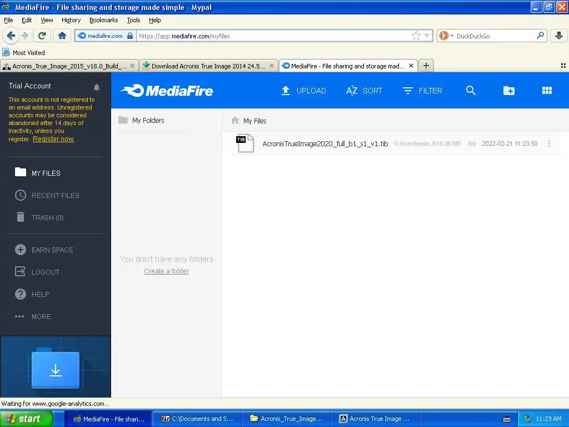Click the Mypal raccoon title bar icon

pos(6,7)
